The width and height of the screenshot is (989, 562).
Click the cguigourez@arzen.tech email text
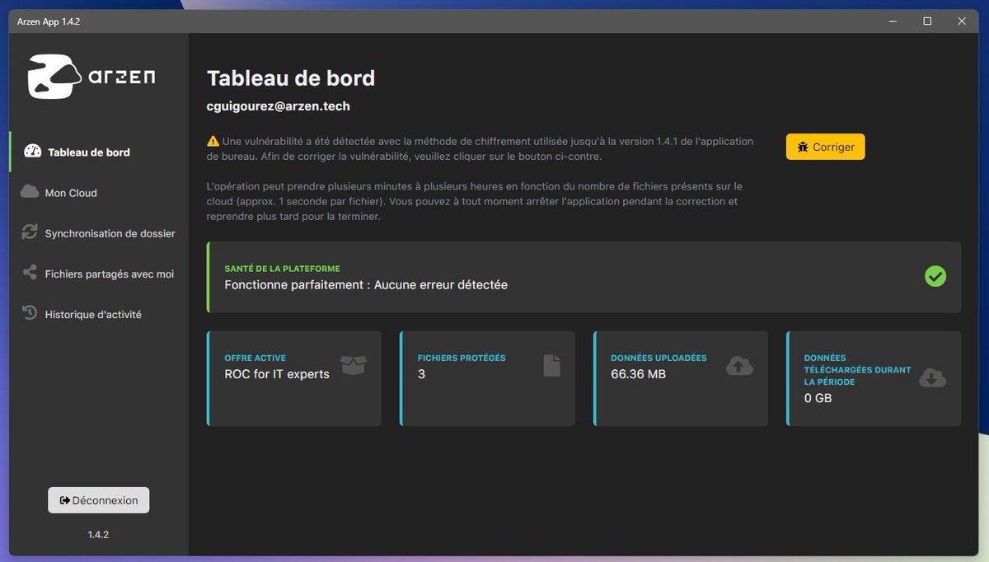(x=279, y=106)
